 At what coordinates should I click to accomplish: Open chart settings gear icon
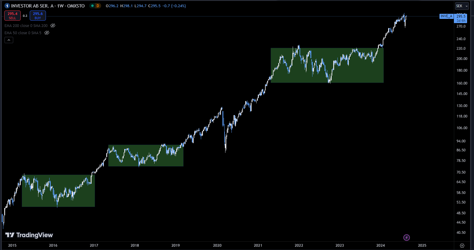[x=462, y=246]
